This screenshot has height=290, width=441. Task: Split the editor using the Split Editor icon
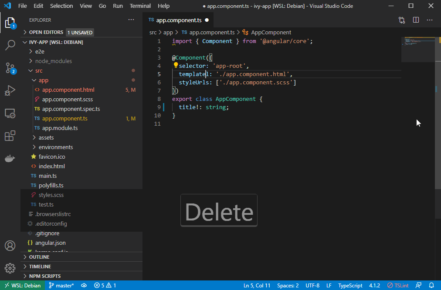tap(415, 20)
